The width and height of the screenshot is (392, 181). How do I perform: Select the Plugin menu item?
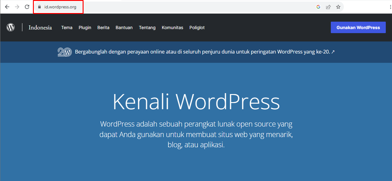click(x=85, y=28)
